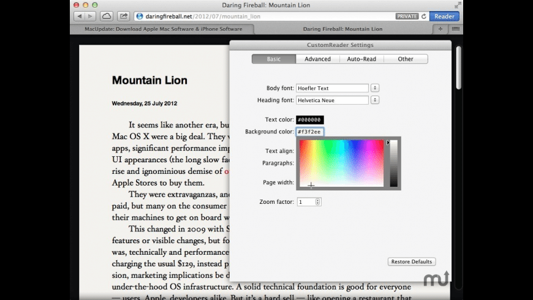The height and width of the screenshot is (300, 533).
Task: Click the Background color #f3f2ee field
Action: pos(309,132)
